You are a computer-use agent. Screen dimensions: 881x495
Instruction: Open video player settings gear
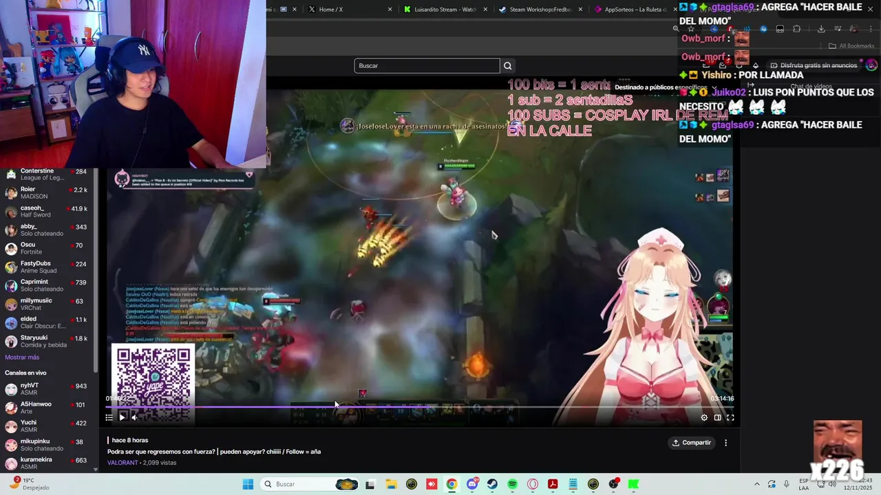pos(704,417)
